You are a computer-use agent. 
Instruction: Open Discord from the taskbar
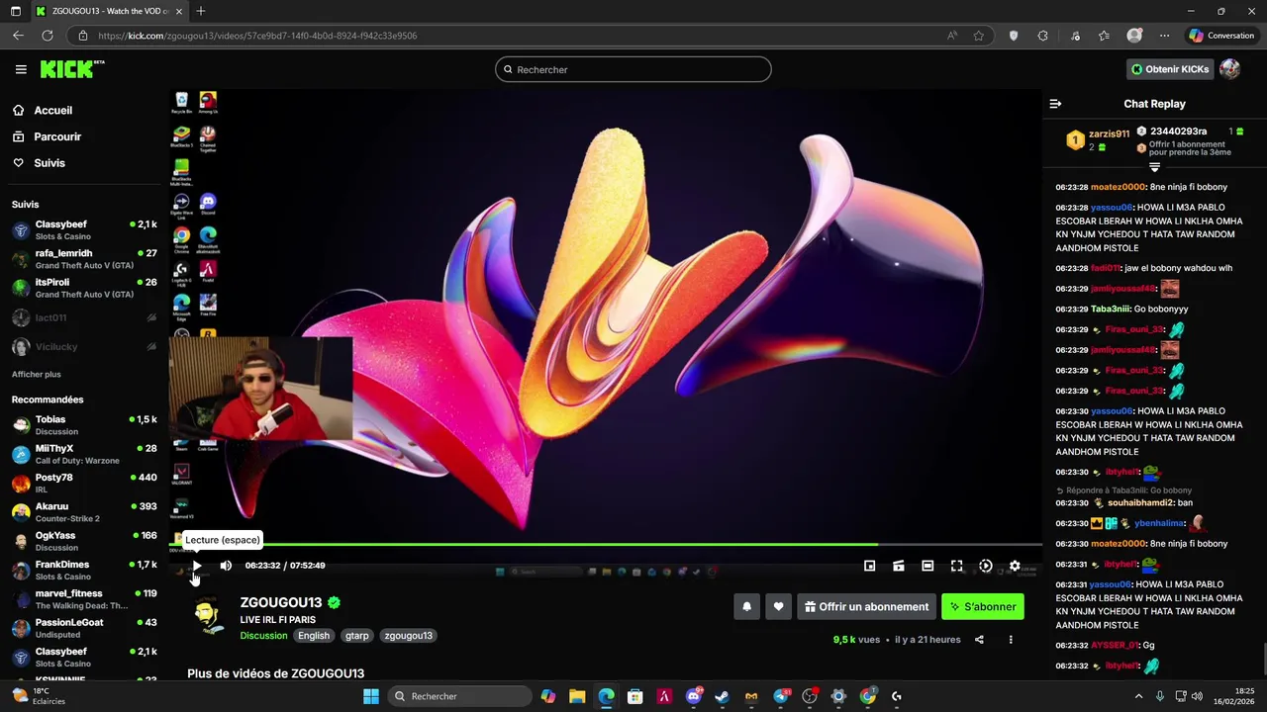pyautogui.click(x=694, y=696)
